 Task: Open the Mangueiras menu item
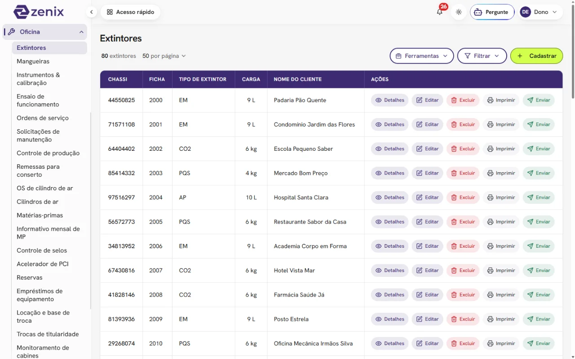click(x=33, y=61)
